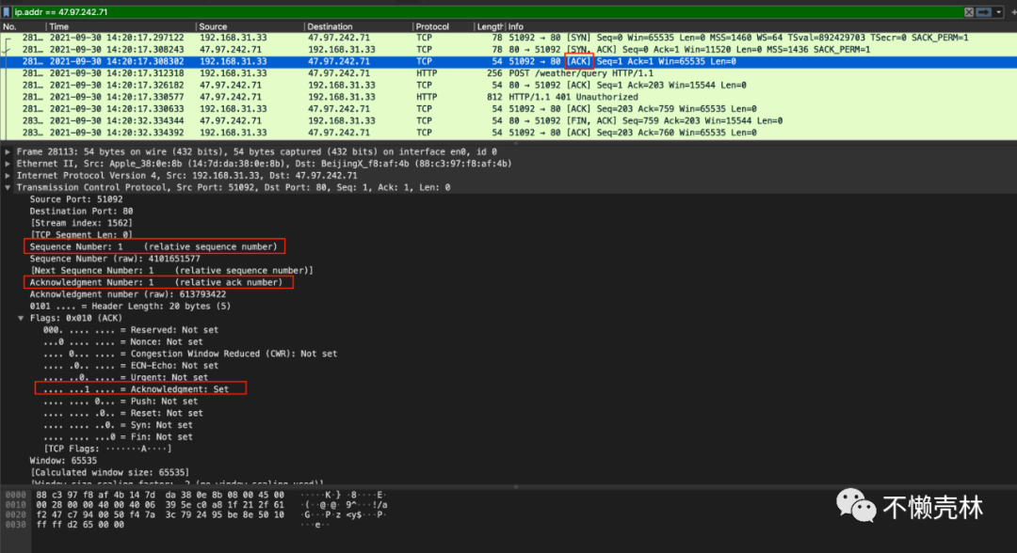Image resolution: width=1017 pixels, height=553 pixels.
Task: Select the Window: 65535 field
Action: coord(63,461)
